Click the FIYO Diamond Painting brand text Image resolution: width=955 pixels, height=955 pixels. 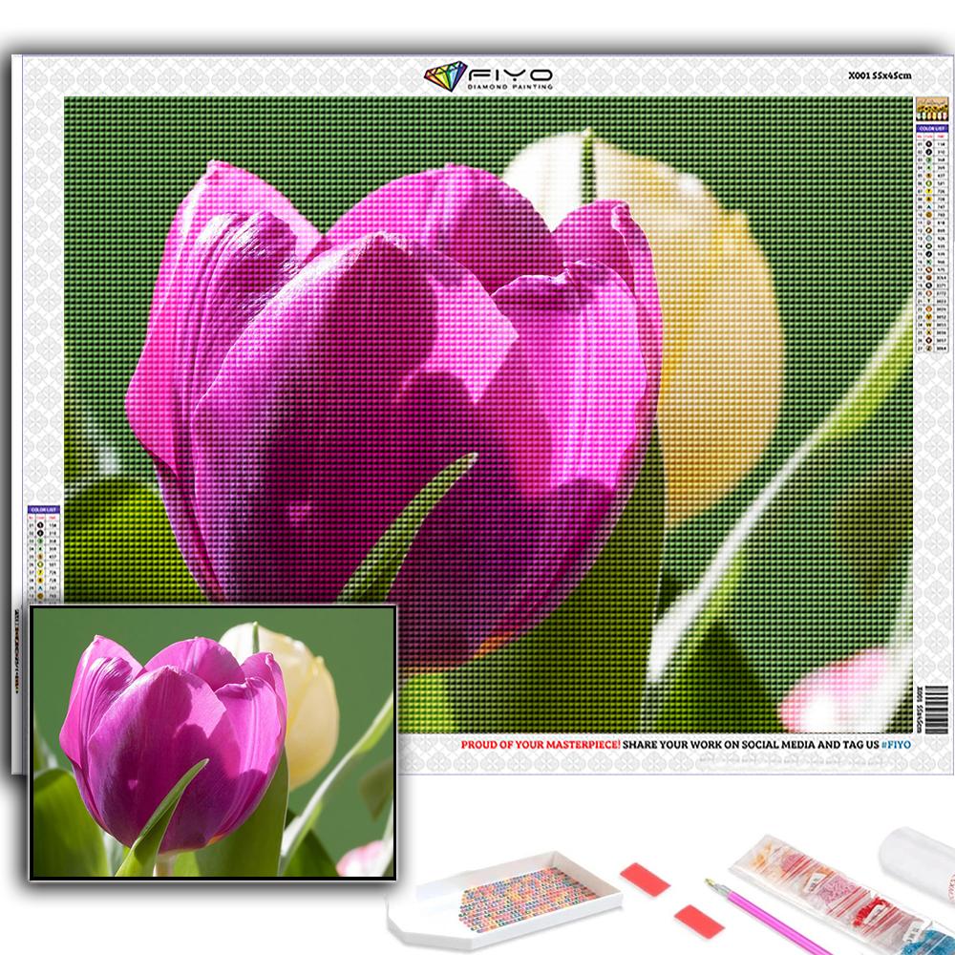(509, 77)
